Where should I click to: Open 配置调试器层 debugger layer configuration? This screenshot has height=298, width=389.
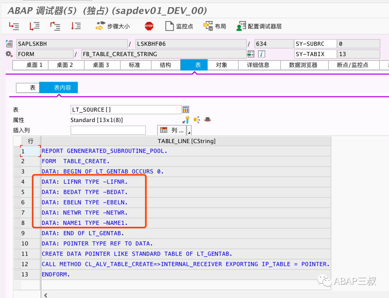259,26
